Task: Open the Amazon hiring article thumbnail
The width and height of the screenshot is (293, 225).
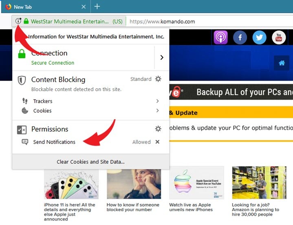Action: click(259, 183)
